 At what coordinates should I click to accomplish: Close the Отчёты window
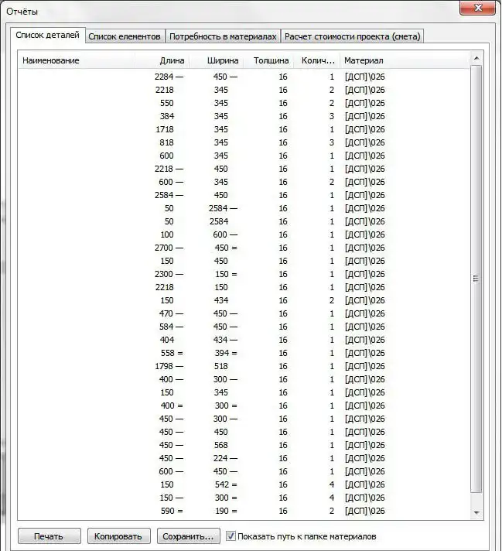pos(478,9)
